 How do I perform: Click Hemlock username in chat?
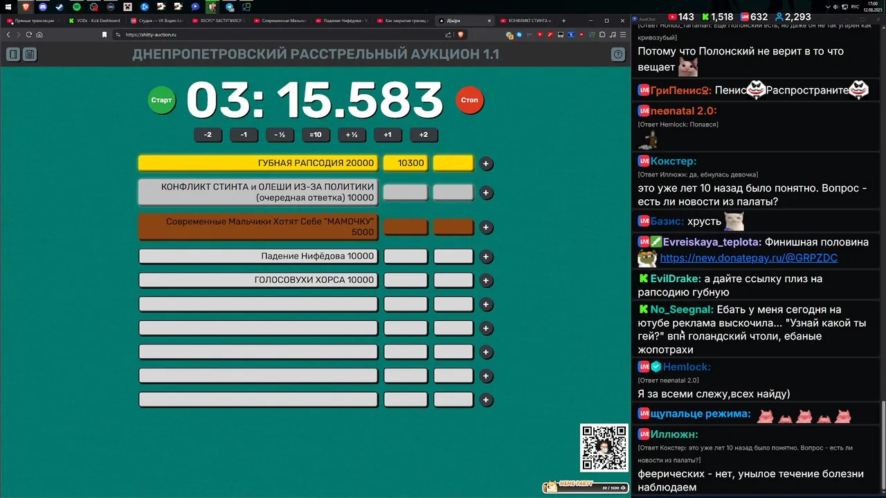pyautogui.click(x=687, y=367)
